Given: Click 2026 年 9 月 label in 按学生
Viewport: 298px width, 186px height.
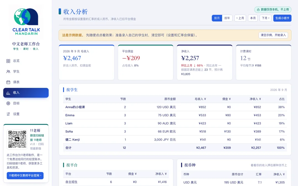Looking at the screenshot, I should click(279, 90).
